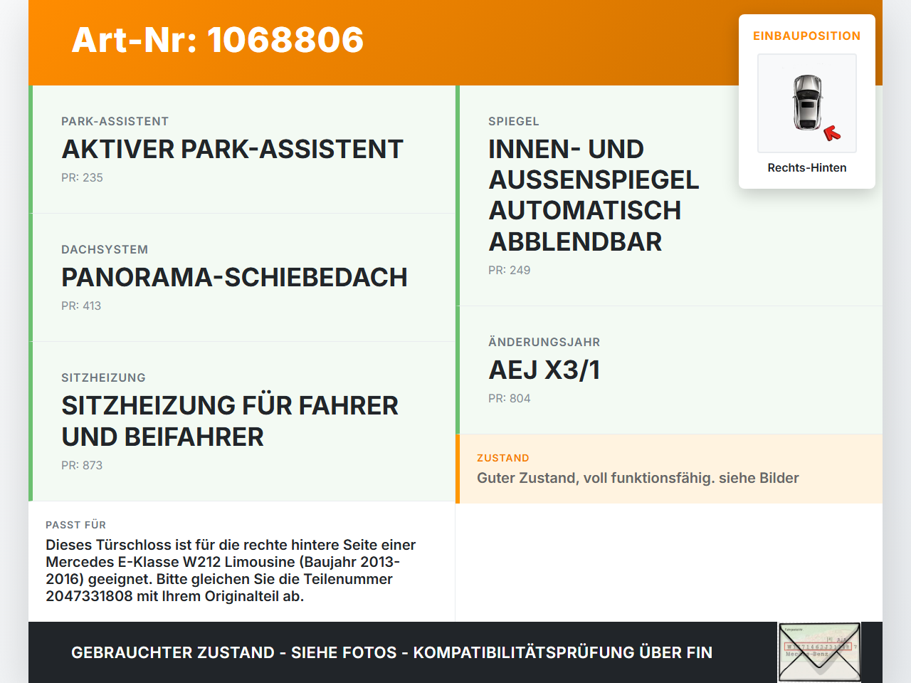
Task: Click PR: 804 code under Änderungsjahr
Action: (509, 398)
